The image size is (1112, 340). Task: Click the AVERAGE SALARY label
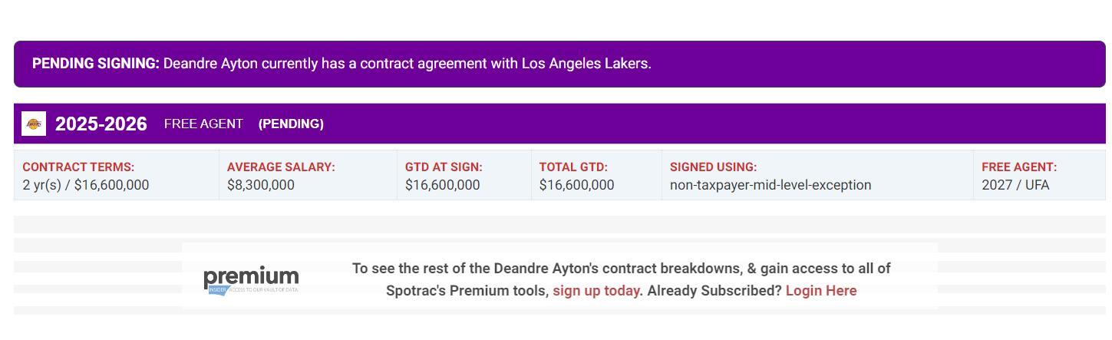281,167
